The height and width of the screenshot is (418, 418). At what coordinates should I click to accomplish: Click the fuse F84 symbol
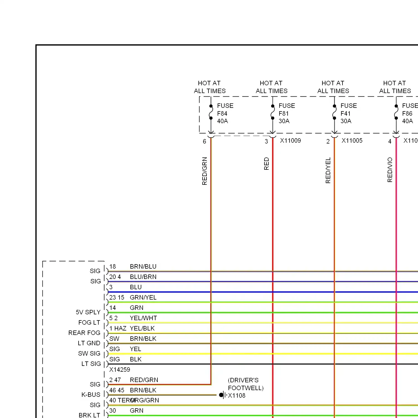pos(211,112)
